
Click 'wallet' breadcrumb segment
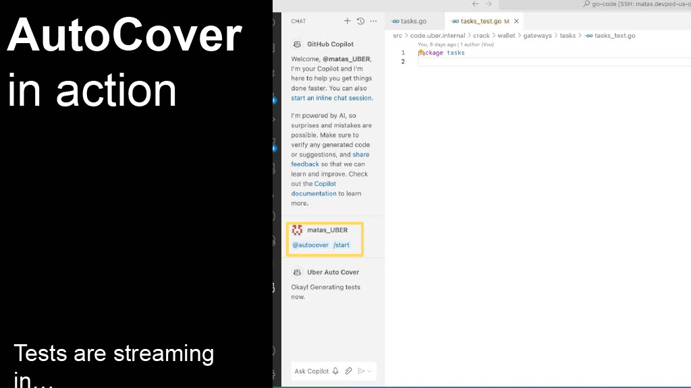pyautogui.click(x=506, y=36)
